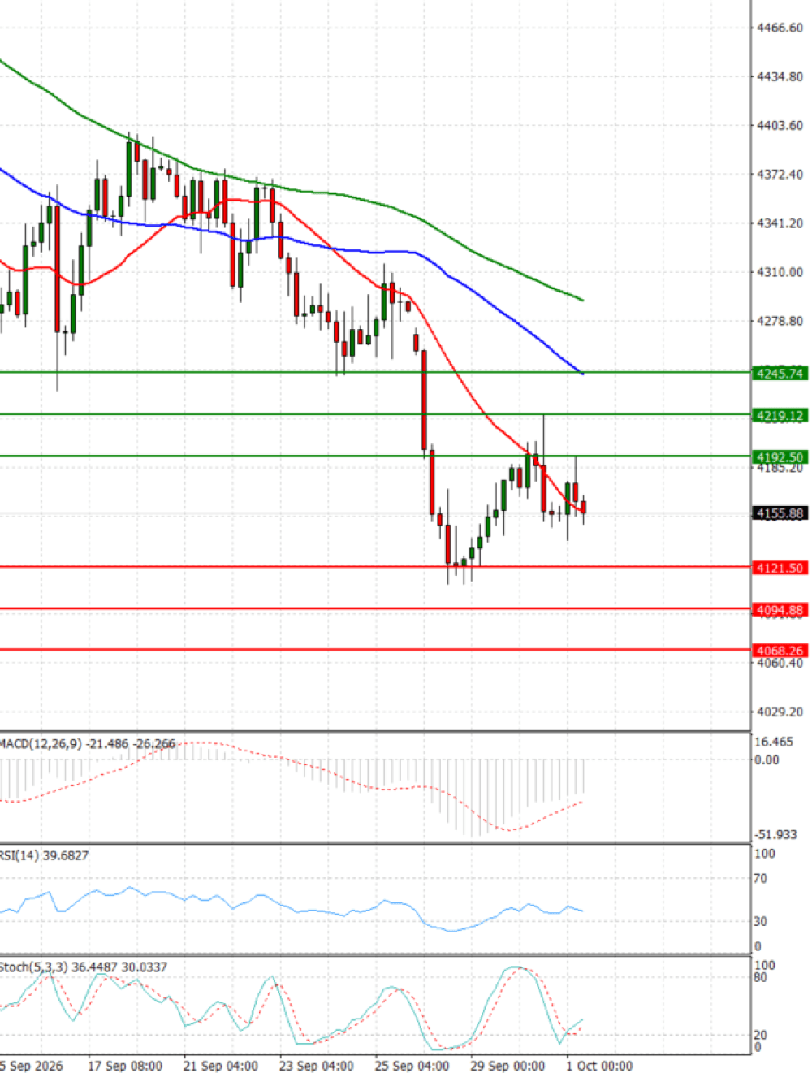The image size is (812, 1073).
Task: Click the 0.00 MACD scale value
Action: point(767,759)
